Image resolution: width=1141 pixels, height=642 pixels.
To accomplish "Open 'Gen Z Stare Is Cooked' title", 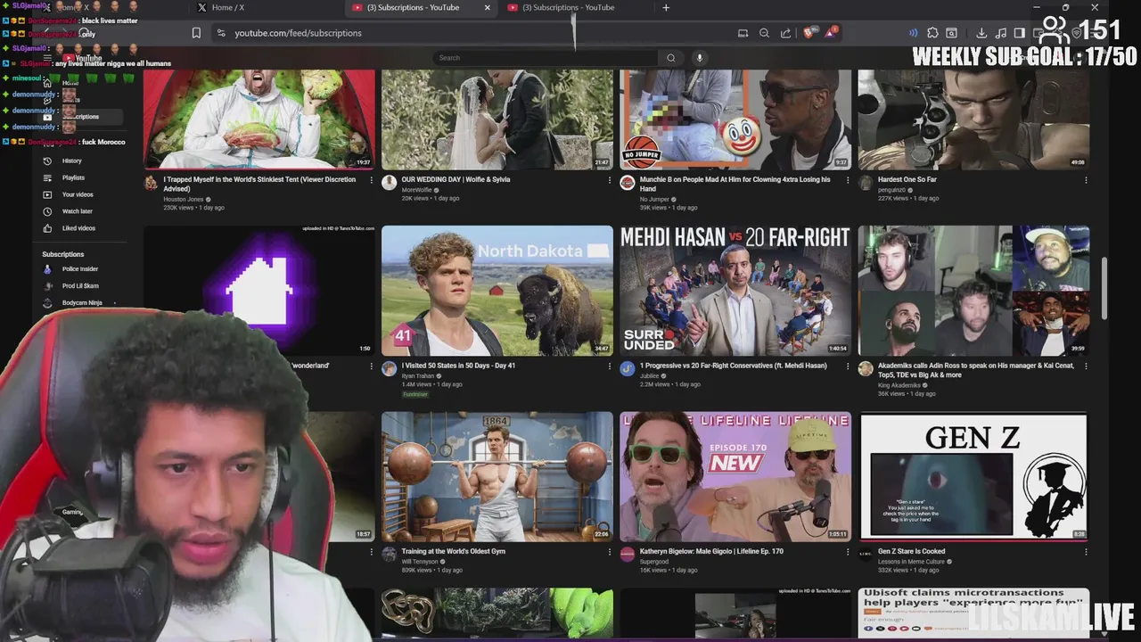I will point(911,551).
